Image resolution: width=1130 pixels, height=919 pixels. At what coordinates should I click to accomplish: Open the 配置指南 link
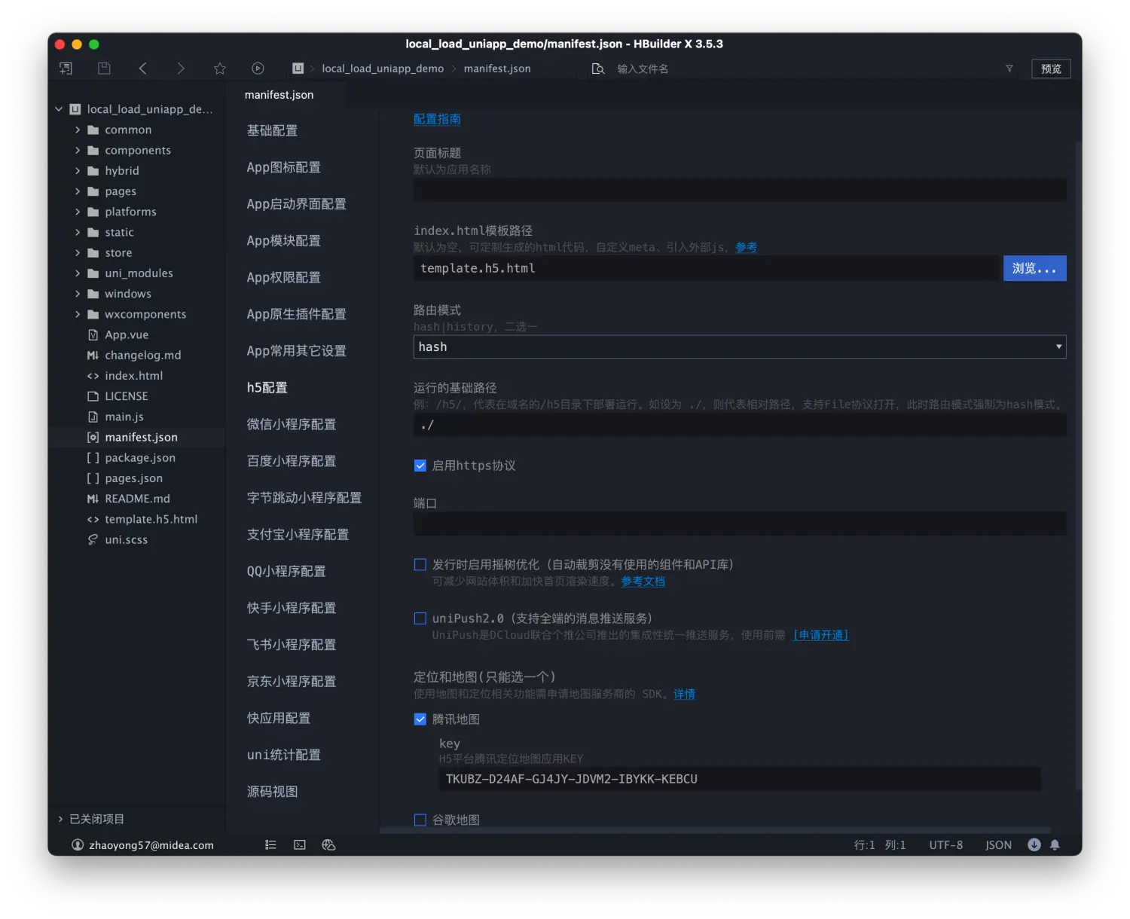tap(437, 119)
